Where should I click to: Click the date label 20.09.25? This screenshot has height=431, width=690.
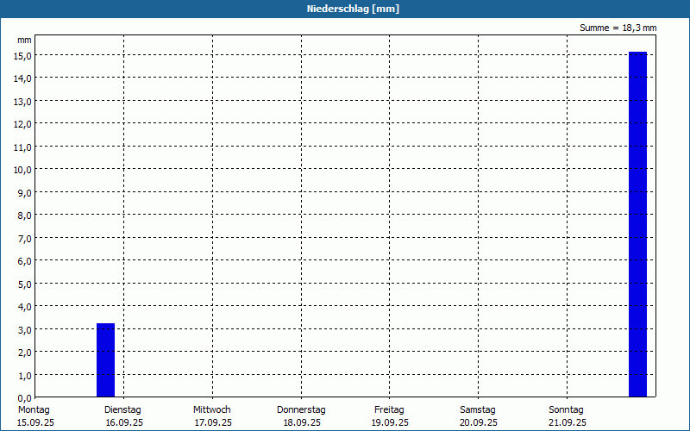coord(479,422)
